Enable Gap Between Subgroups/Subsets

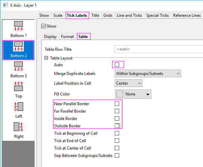[x=117, y=156]
